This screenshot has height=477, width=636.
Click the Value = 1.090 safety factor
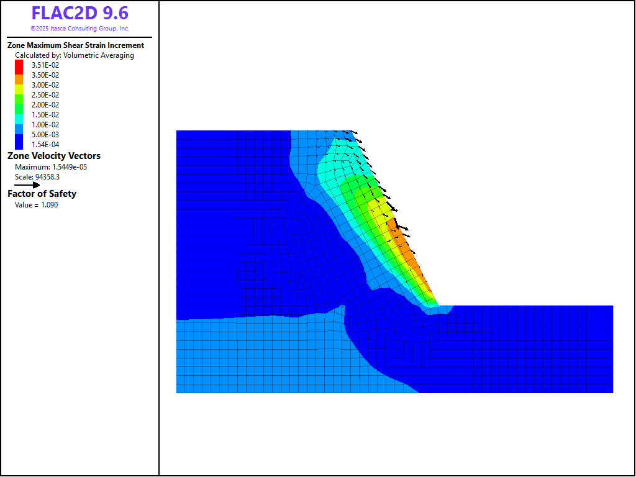pyautogui.click(x=36, y=205)
